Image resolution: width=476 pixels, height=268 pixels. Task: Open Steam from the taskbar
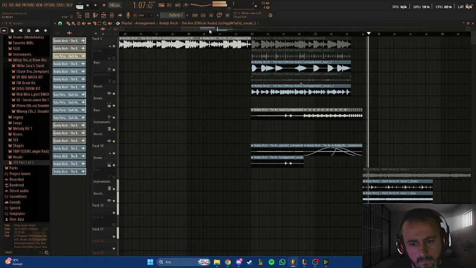pyautogui.click(x=250, y=262)
